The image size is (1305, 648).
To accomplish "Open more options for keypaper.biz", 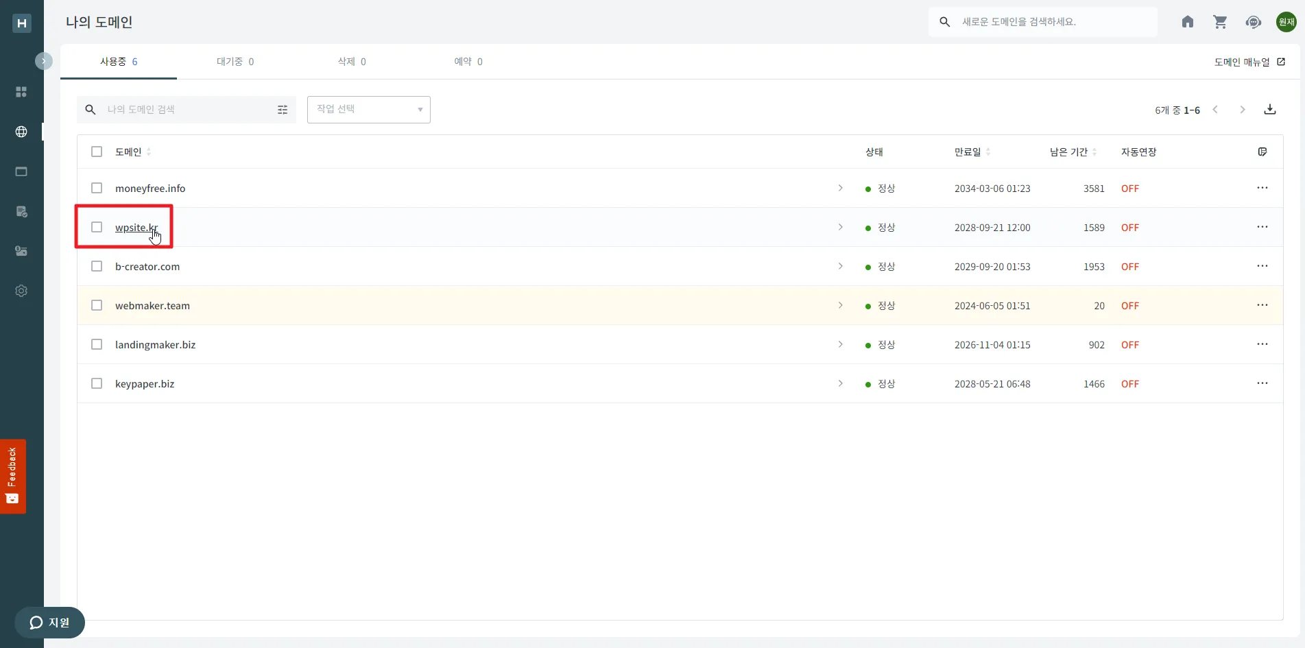I will point(1262,383).
